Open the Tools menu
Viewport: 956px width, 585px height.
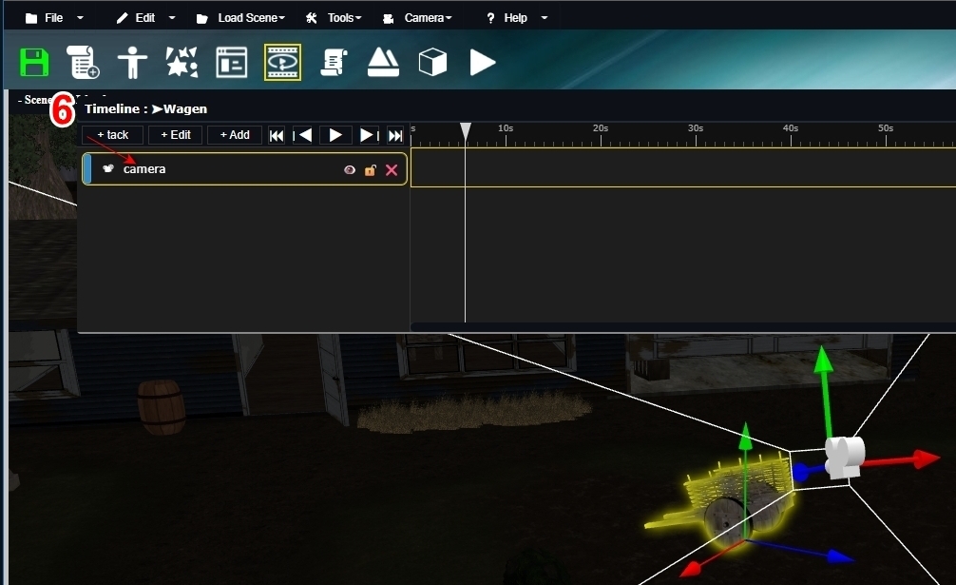(x=334, y=18)
